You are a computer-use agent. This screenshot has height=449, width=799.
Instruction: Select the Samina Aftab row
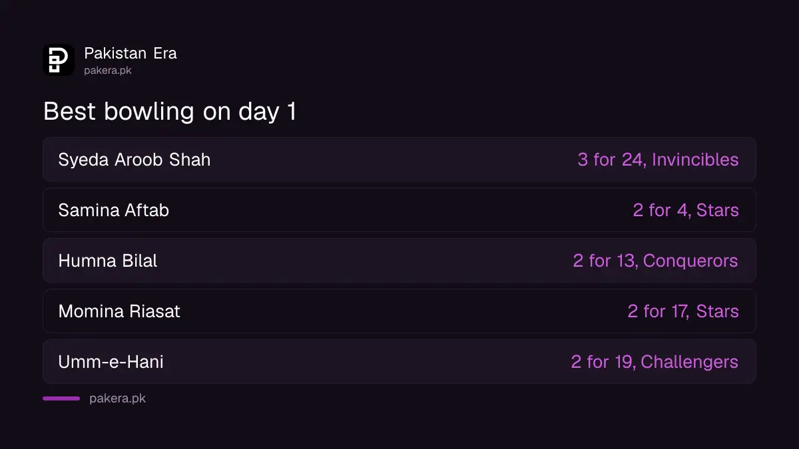click(400, 210)
